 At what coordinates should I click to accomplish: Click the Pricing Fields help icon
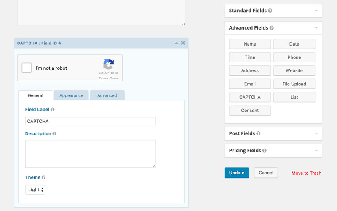point(264,151)
